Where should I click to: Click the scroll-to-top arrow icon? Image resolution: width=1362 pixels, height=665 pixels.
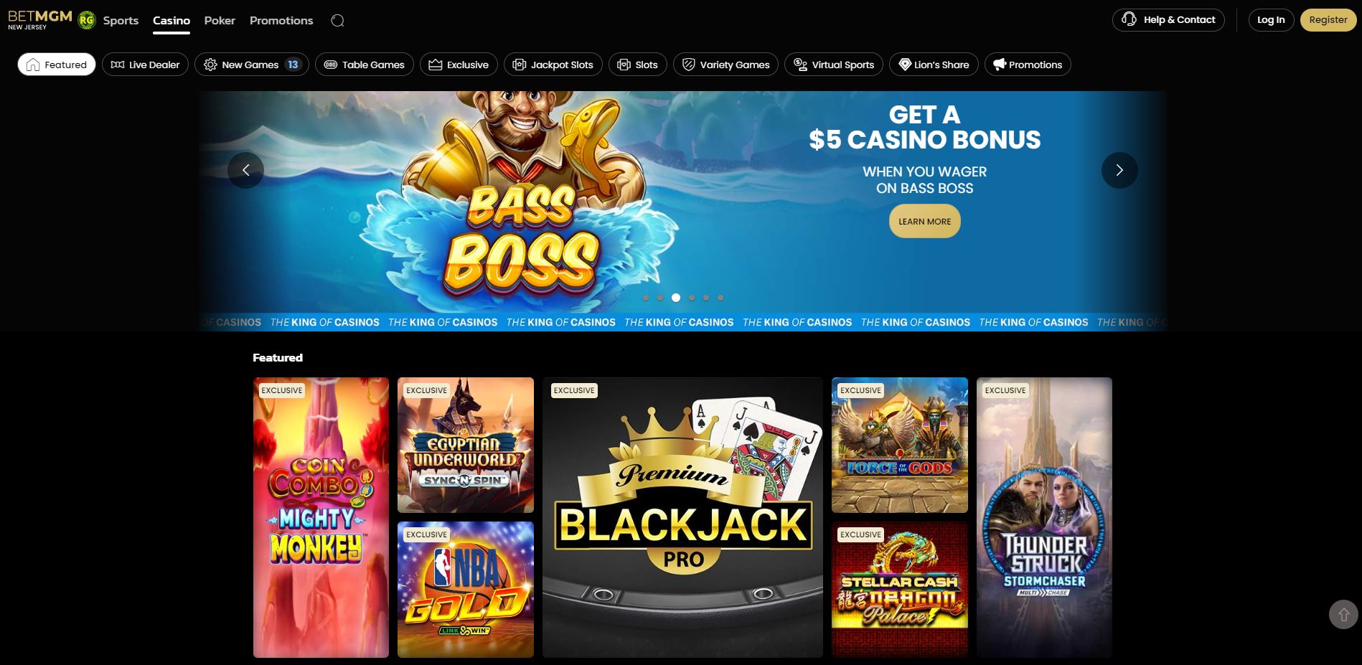point(1343,615)
